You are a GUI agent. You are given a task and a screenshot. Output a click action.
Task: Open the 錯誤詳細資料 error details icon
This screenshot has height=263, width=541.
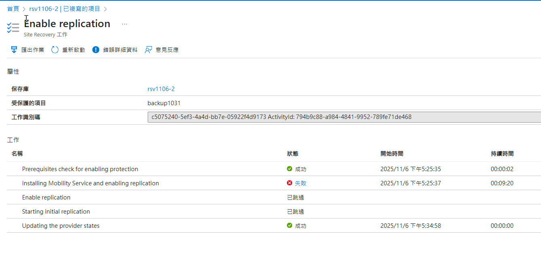pos(95,49)
